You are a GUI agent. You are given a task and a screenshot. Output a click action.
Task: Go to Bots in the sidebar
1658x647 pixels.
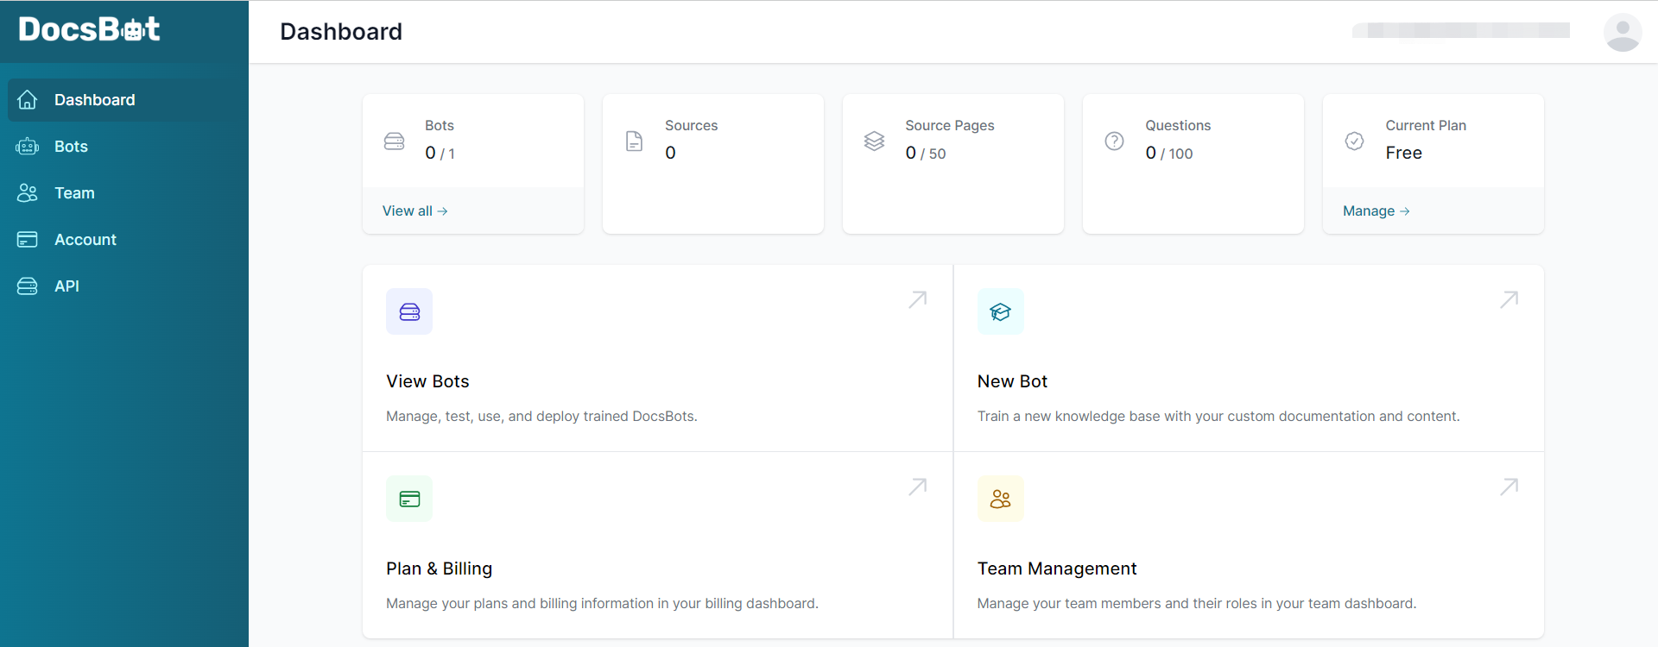click(124, 147)
